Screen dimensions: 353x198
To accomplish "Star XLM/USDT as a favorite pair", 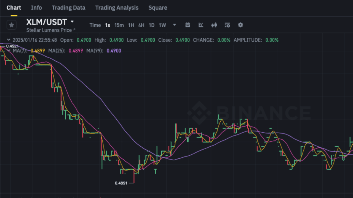I will pyautogui.click(x=12, y=25).
